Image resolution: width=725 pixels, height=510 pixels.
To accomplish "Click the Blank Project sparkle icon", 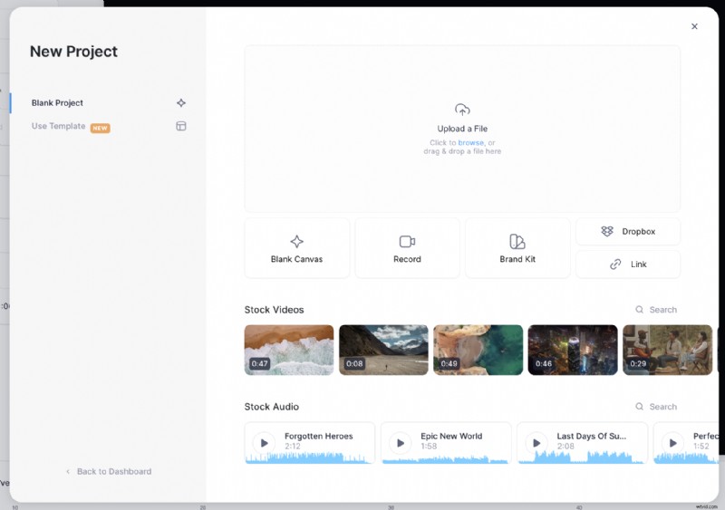I will tap(181, 102).
